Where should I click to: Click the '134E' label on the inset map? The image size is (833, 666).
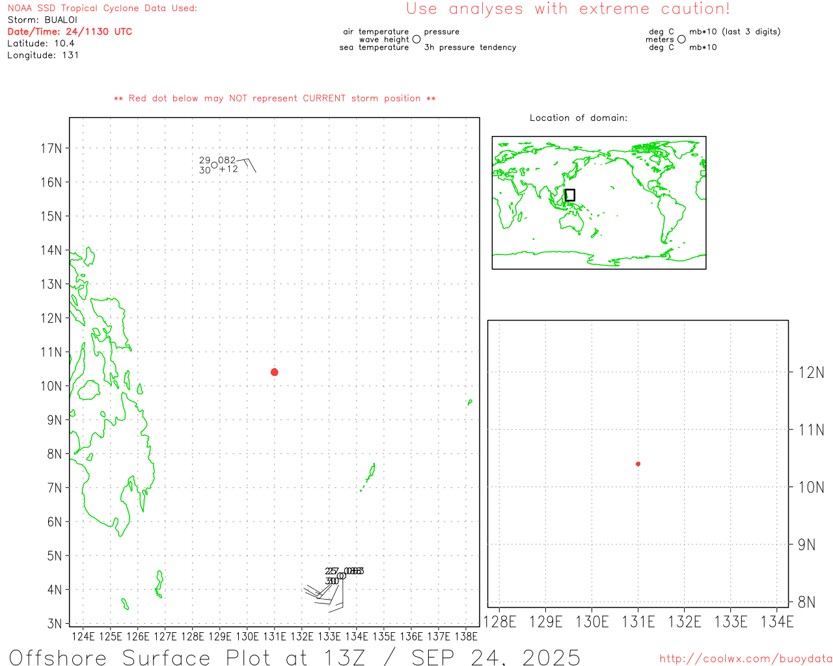tap(777, 622)
